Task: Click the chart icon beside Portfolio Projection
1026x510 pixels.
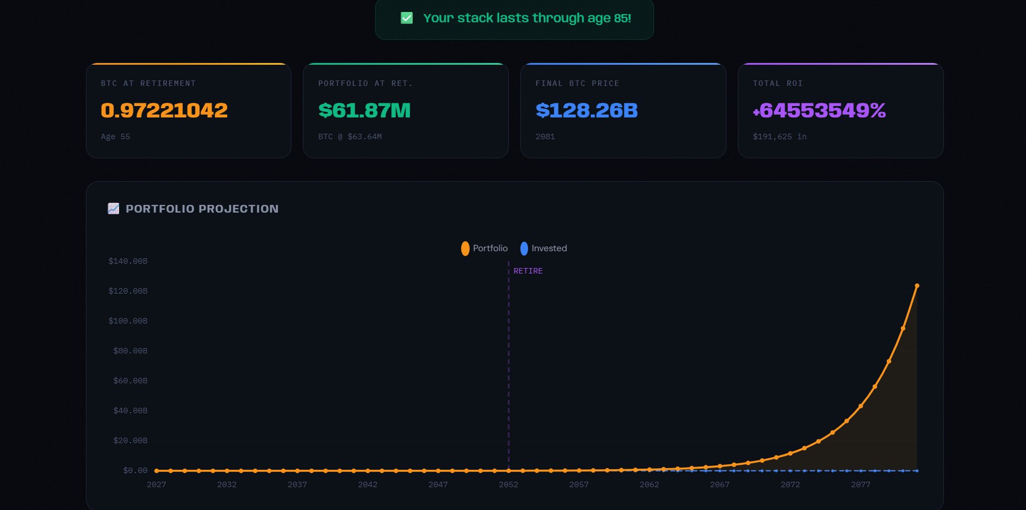Action: point(113,208)
